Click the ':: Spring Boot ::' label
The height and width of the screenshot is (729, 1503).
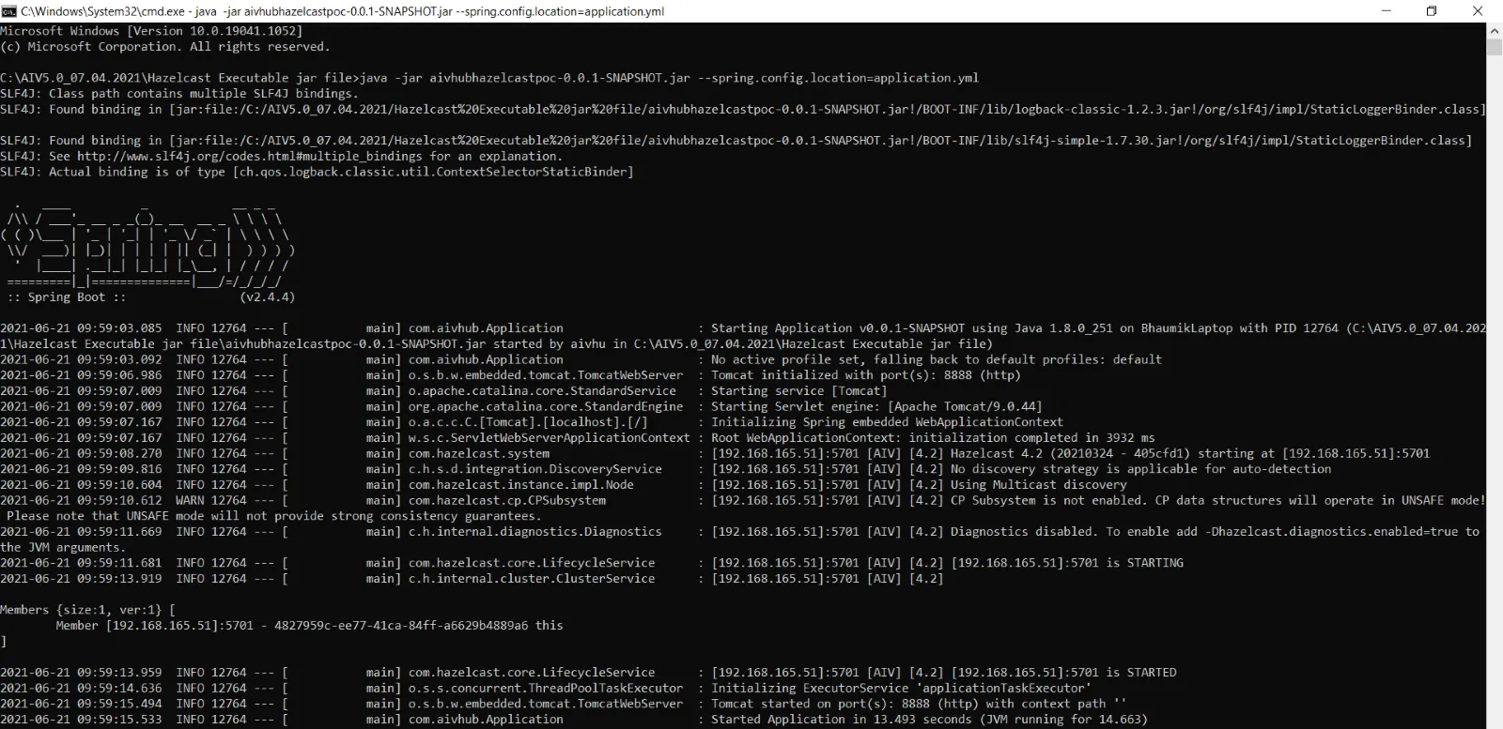tap(66, 297)
